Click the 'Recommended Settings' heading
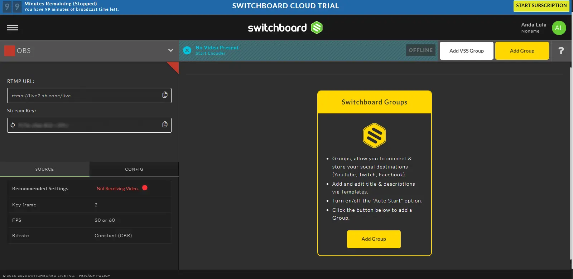Viewport: 573px width, 279px height. coord(40,189)
